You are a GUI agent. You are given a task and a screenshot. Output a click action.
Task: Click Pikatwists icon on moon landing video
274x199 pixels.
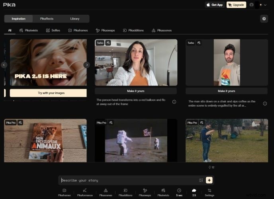111,123
